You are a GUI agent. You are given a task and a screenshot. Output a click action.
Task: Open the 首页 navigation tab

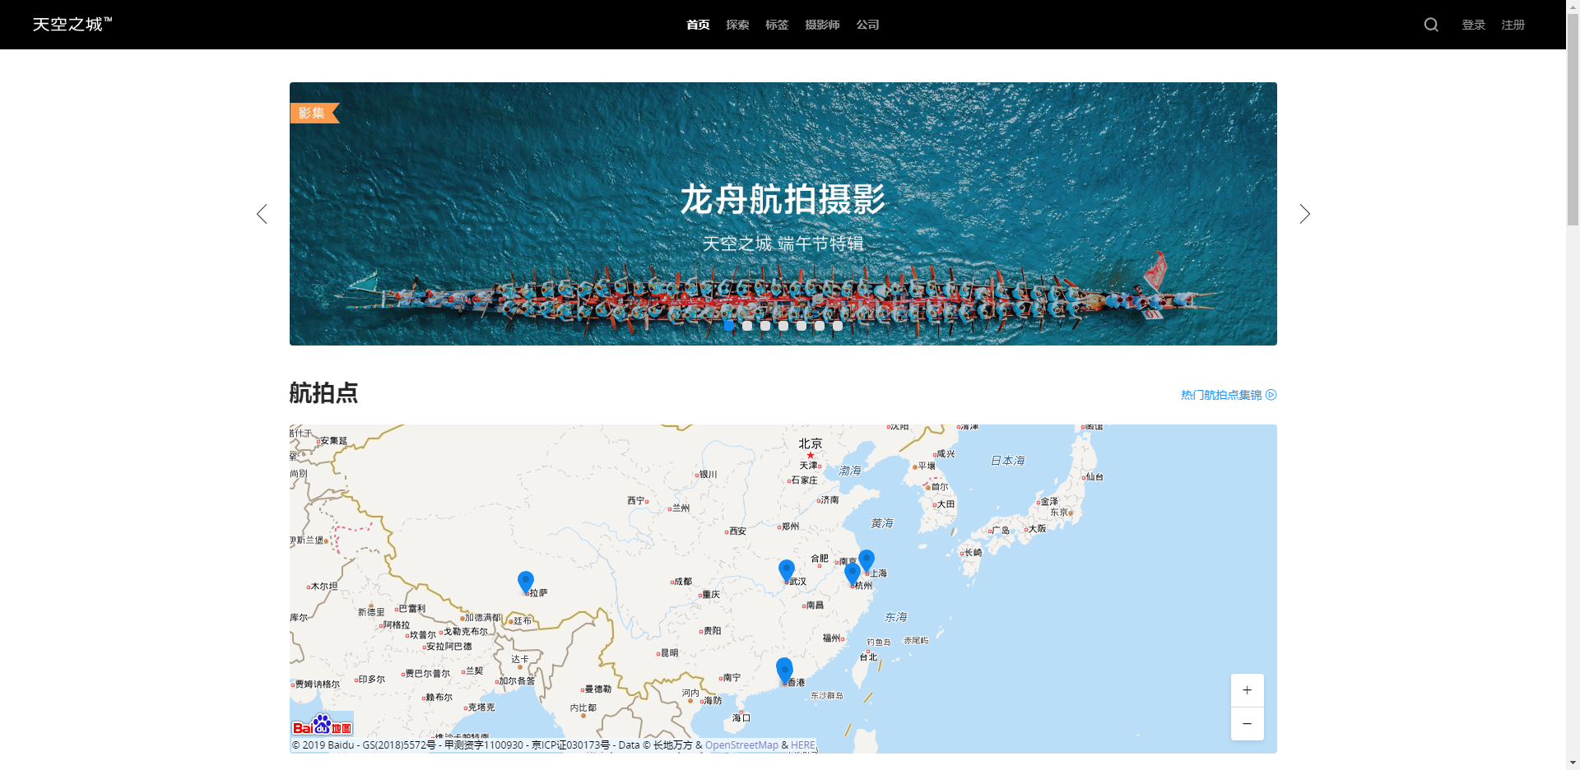click(698, 25)
